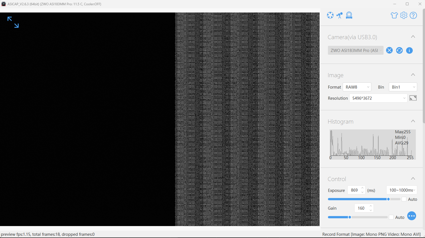The width and height of the screenshot is (425, 238).
Task: Click the ASICAP app icon in title bar
Action: [4, 4]
